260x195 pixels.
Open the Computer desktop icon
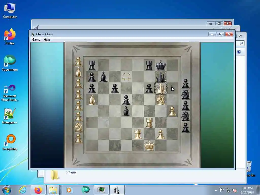point(10,11)
